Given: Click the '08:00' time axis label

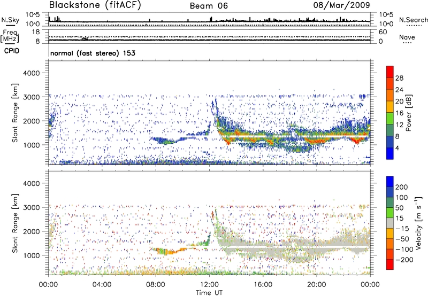Looking at the screenshot, I should tap(156, 285).
